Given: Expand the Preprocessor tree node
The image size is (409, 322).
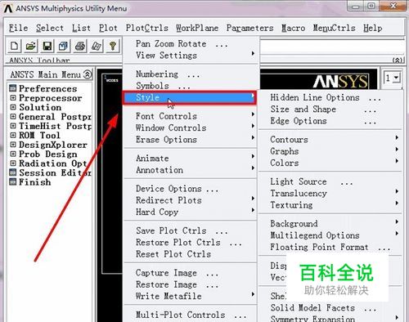Looking at the screenshot, I should point(13,97).
